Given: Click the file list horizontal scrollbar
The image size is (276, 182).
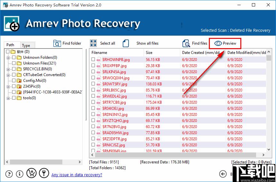Looking at the screenshot, I should 177,155.
